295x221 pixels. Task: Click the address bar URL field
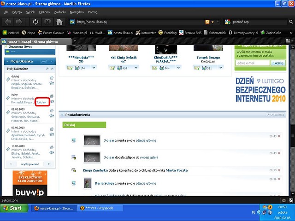(x=140, y=22)
